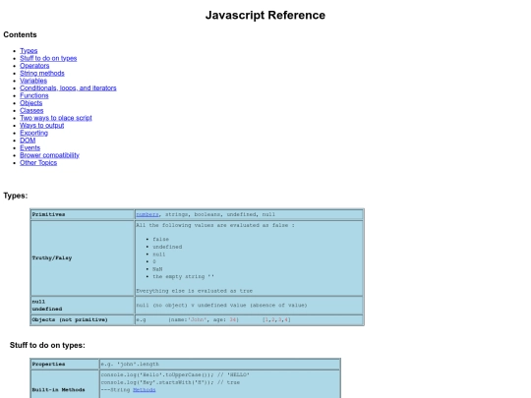Click the [1,2,3,4] array example
Image resolution: width=531 pixels, height=398 pixels.
pos(276,319)
